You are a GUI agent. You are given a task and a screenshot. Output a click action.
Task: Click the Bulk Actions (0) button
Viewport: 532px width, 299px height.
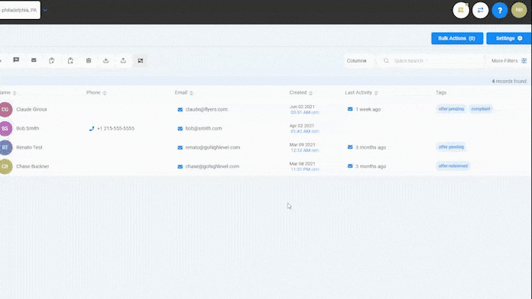(x=457, y=38)
